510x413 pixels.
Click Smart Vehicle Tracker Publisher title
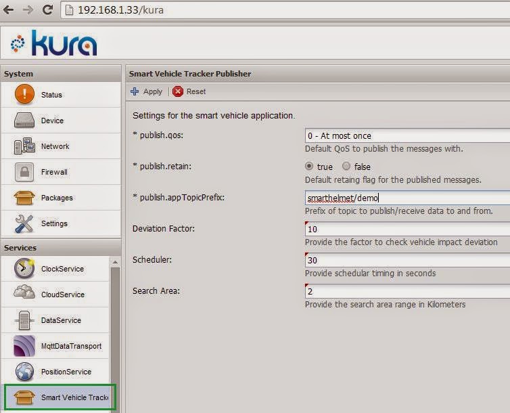pyautogui.click(x=190, y=74)
